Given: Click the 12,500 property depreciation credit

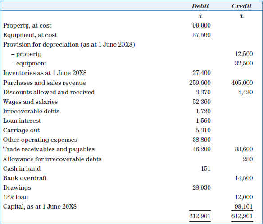Looking at the screenshot, I should click(x=244, y=54).
